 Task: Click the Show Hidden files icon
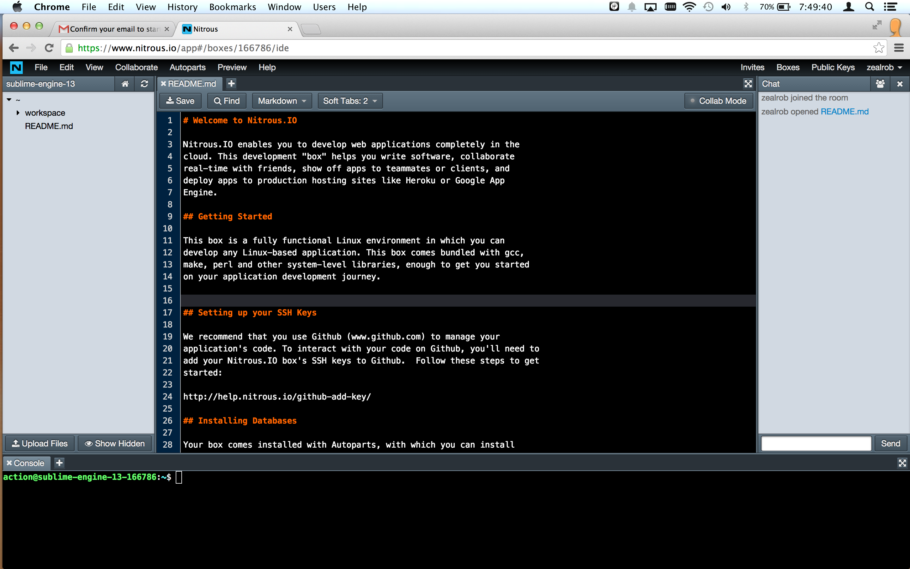(x=115, y=444)
